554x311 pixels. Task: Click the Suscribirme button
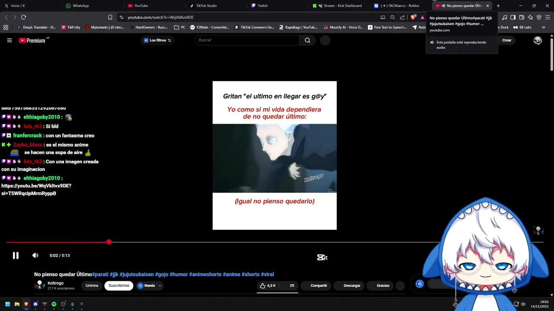point(119,286)
